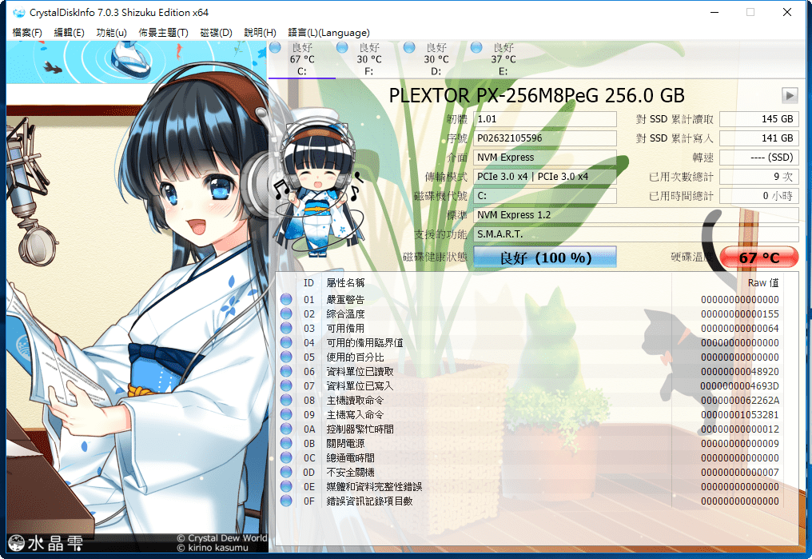Click the status circle for 02 綜合溫度
This screenshot has height=559, width=812.
286,314
